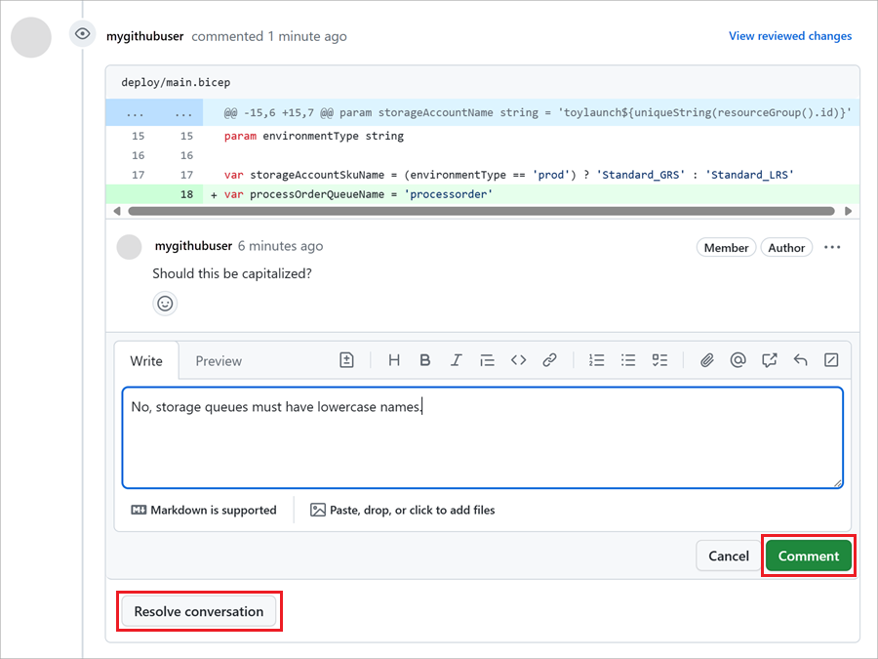Click the small avatar next to the comment
878x659 pixels.
coord(129,247)
